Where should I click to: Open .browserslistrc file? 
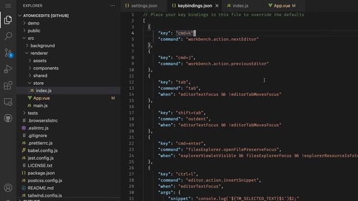(x=68, y=121)
